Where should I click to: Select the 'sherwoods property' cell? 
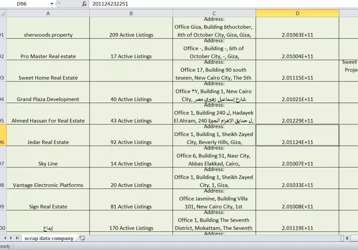48,28
